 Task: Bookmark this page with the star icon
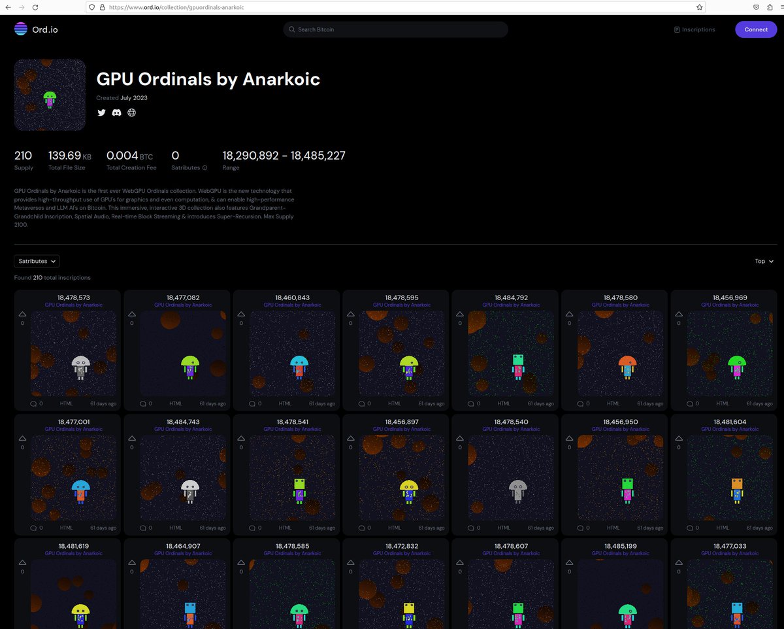tap(699, 7)
